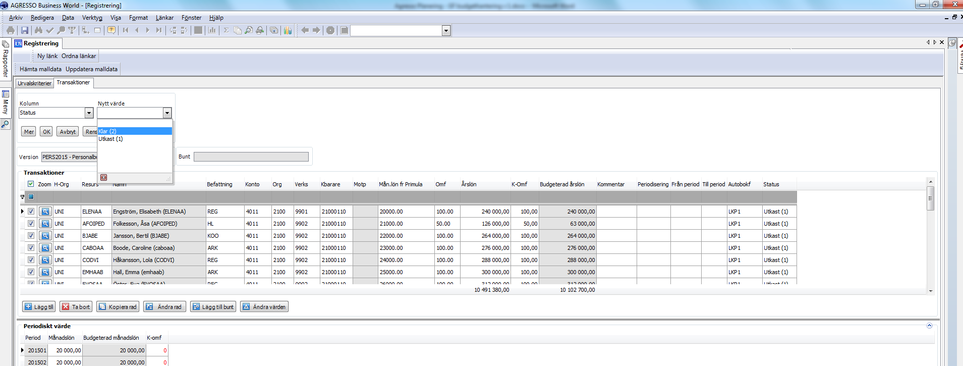Viewport: 963px width, 366px height.
Task: Click the help question mark icon
Action: coord(111,30)
